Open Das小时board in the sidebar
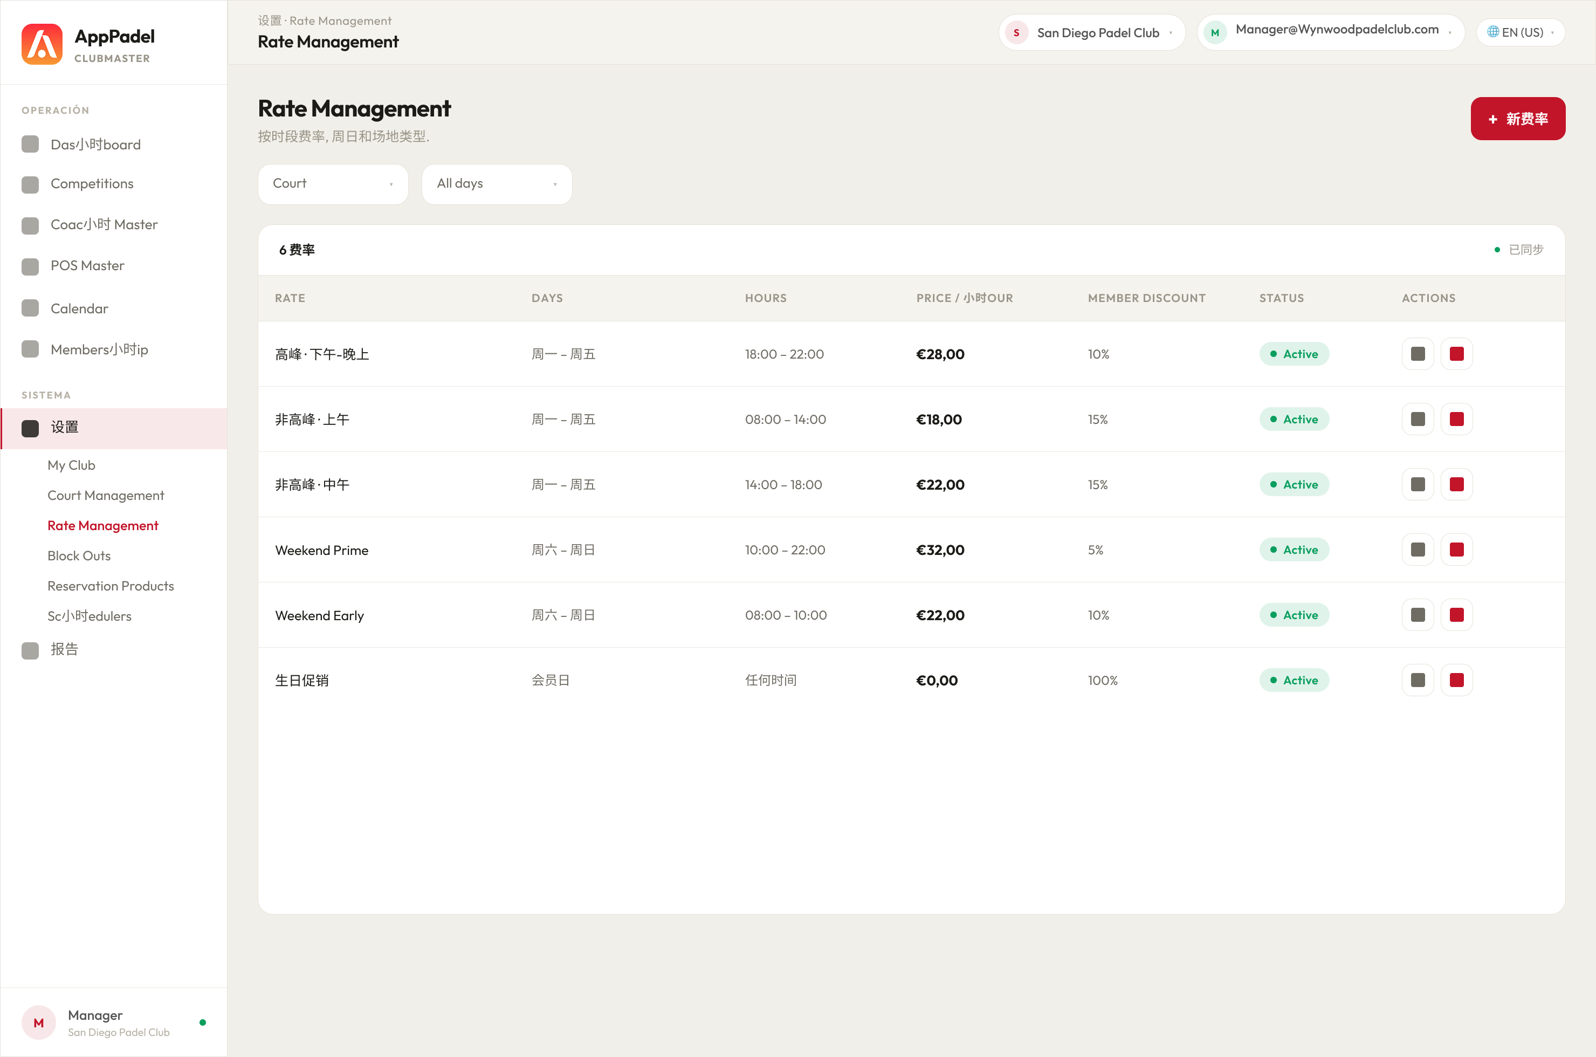The image size is (1596, 1057). pyautogui.click(x=114, y=145)
